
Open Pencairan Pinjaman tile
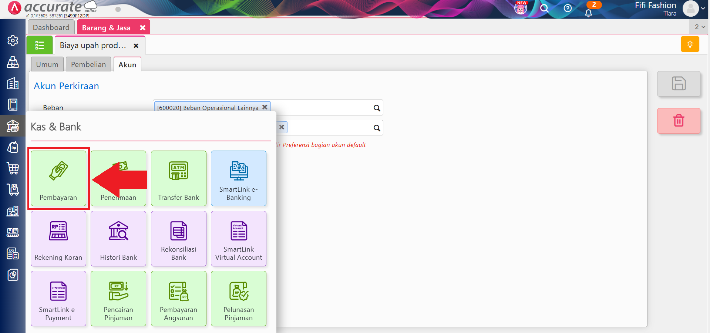(x=118, y=299)
